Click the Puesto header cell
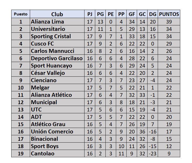The width and height of the screenshot is (192, 163). [21, 14]
